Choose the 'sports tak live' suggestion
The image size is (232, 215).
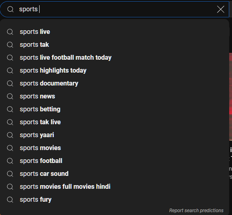(x=114, y=122)
